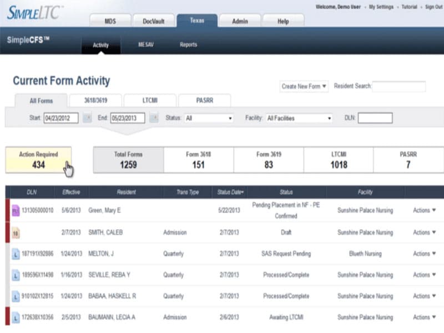The height and width of the screenshot is (333, 444).
Task: Click the form icon for MELTON, J row
Action: 16,254
